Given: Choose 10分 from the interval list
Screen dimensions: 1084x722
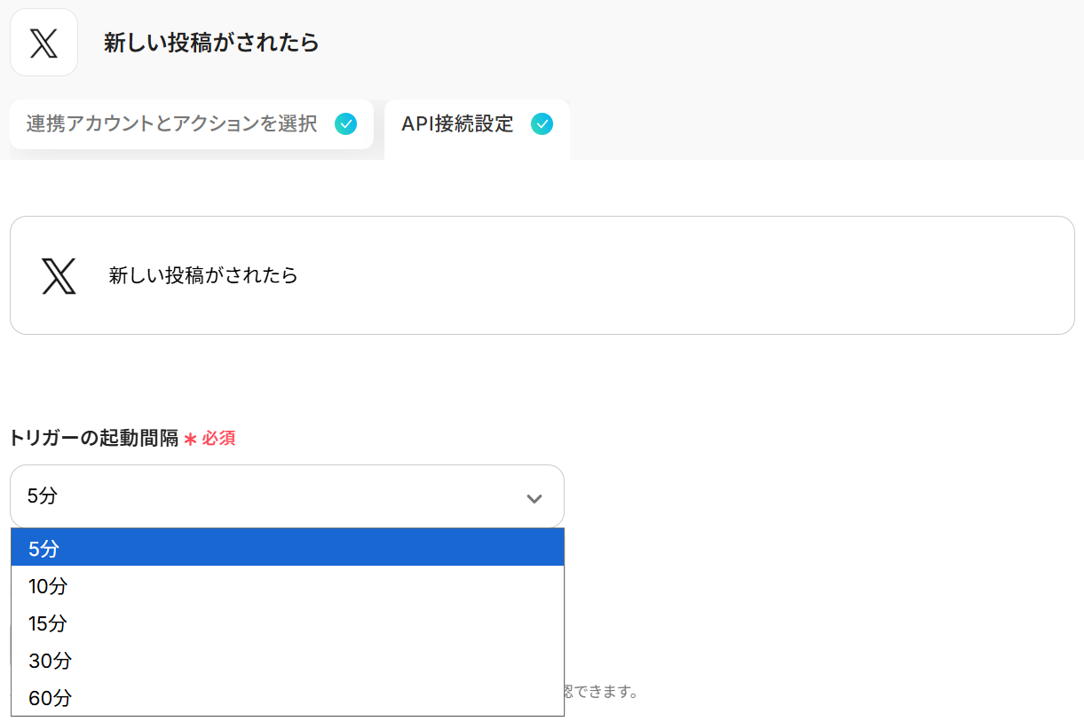Looking at the screenshot, I should click(48, 586).
